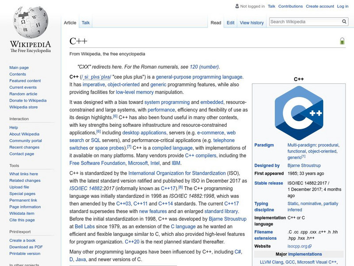Open Current events link
This screenshot has height=266, width=354.
(23, 87)
